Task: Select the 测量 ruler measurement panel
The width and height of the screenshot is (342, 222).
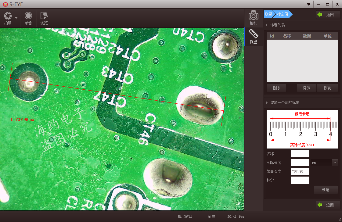Action: 254,36
